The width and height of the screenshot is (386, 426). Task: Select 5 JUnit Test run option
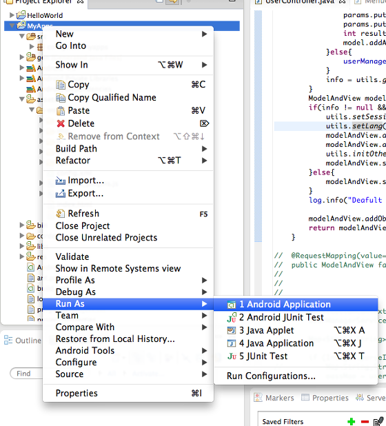(x=296, y=356)
